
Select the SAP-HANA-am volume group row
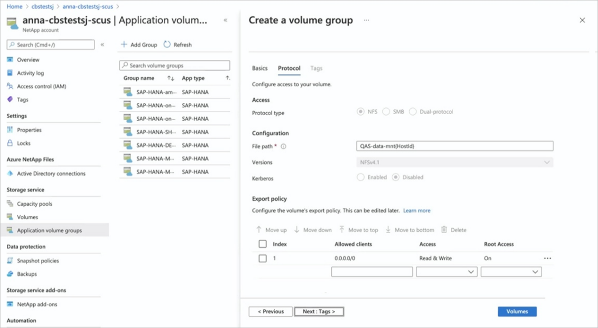175,92
